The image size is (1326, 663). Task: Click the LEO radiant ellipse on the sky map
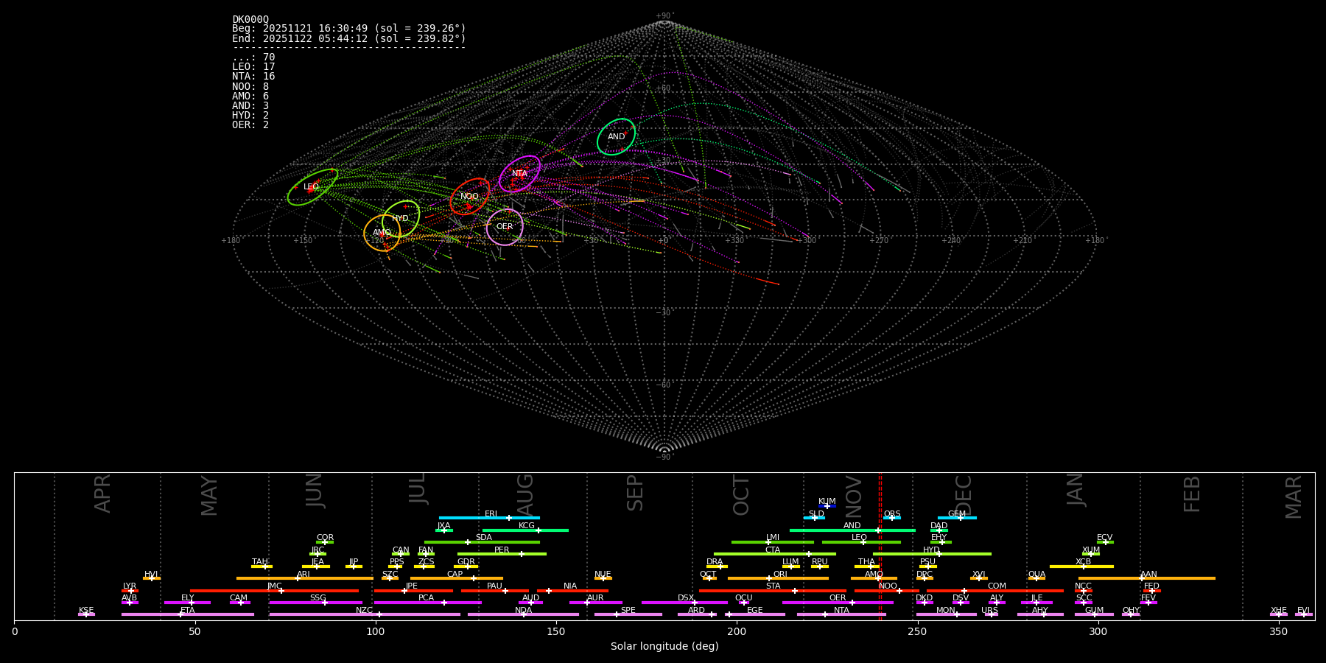point(312,187)
